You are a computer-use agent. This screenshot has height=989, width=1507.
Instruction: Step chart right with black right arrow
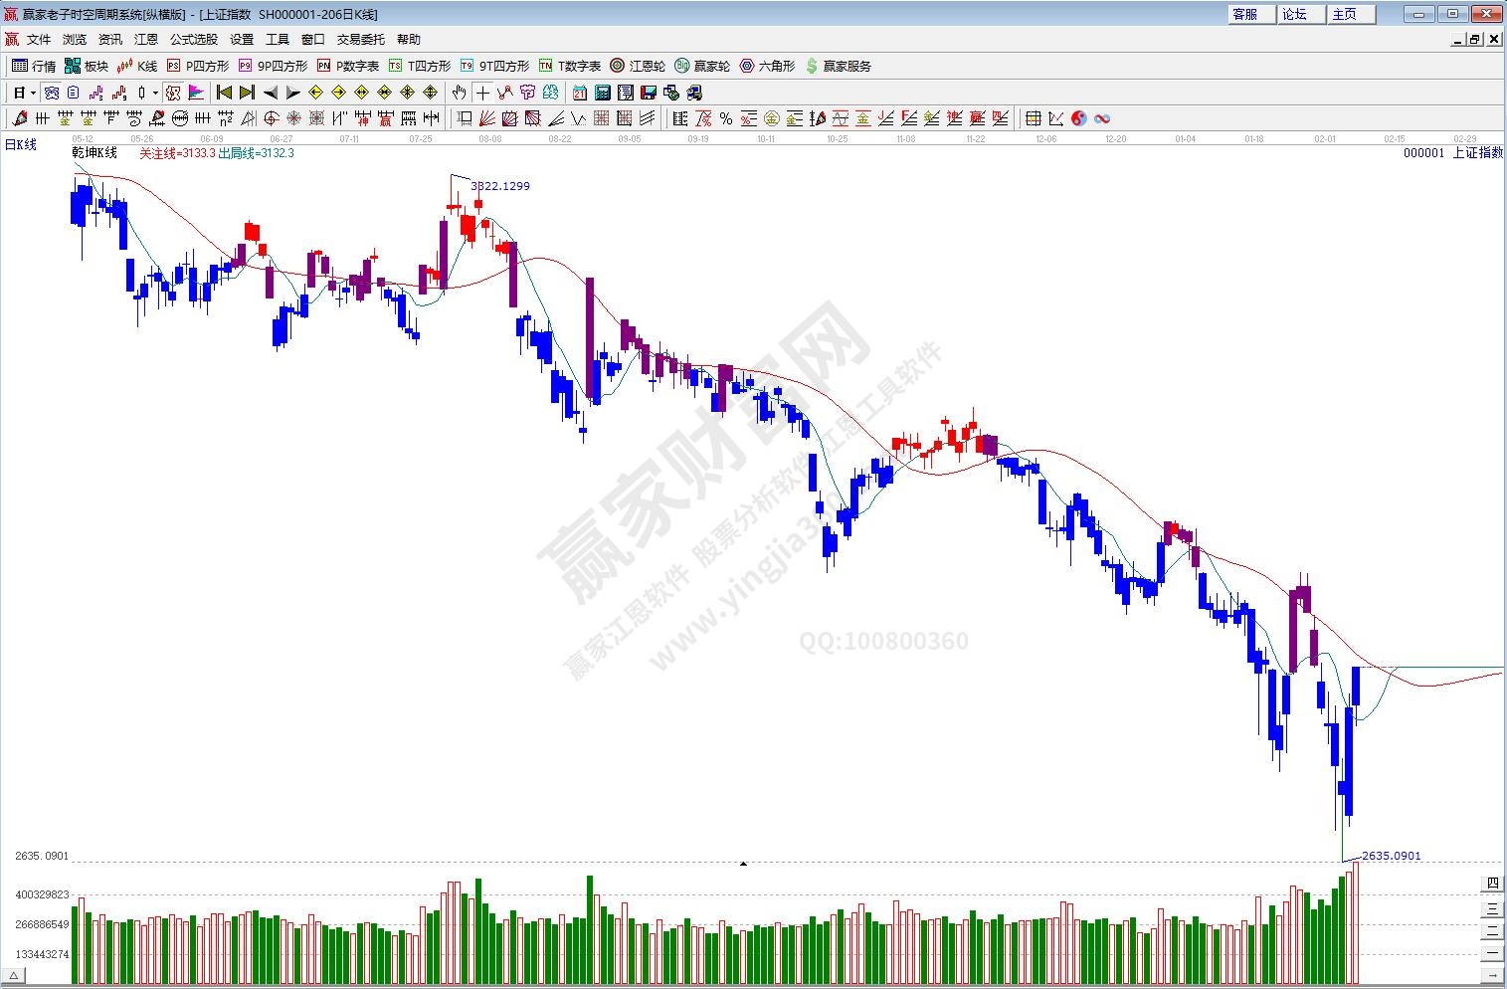coord(292,93)
